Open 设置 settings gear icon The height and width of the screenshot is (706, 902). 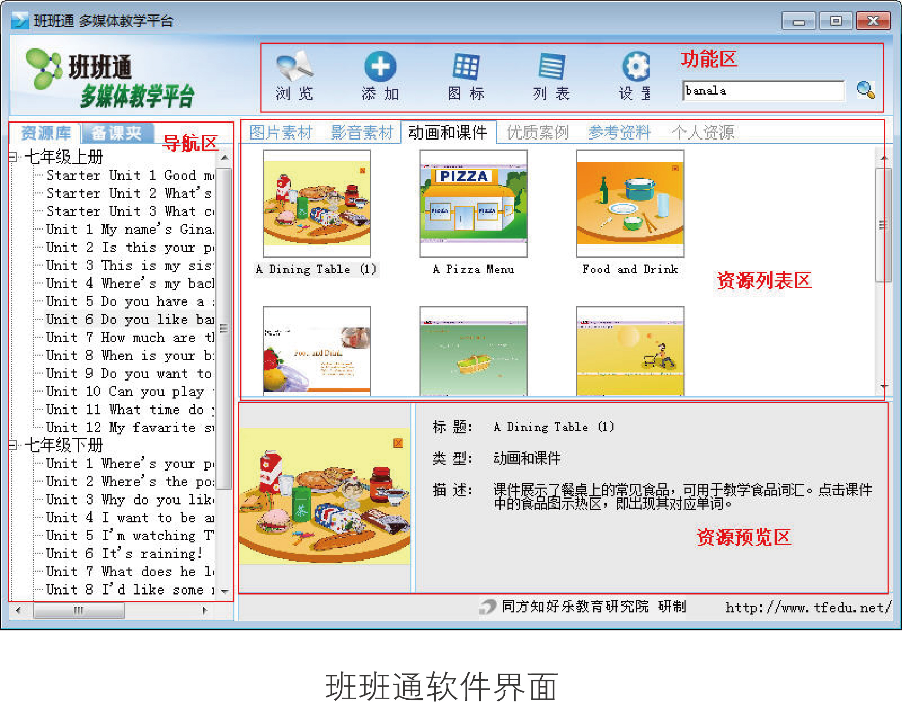pyautogui.click(x=635, y=66)
